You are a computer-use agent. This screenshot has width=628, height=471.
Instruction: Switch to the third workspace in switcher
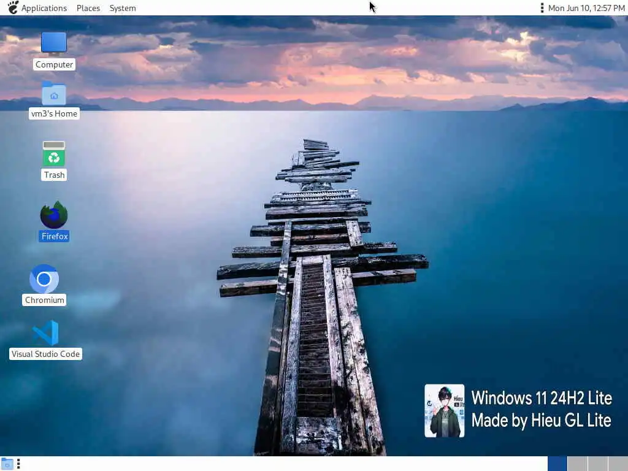click(x=598, y=464)
